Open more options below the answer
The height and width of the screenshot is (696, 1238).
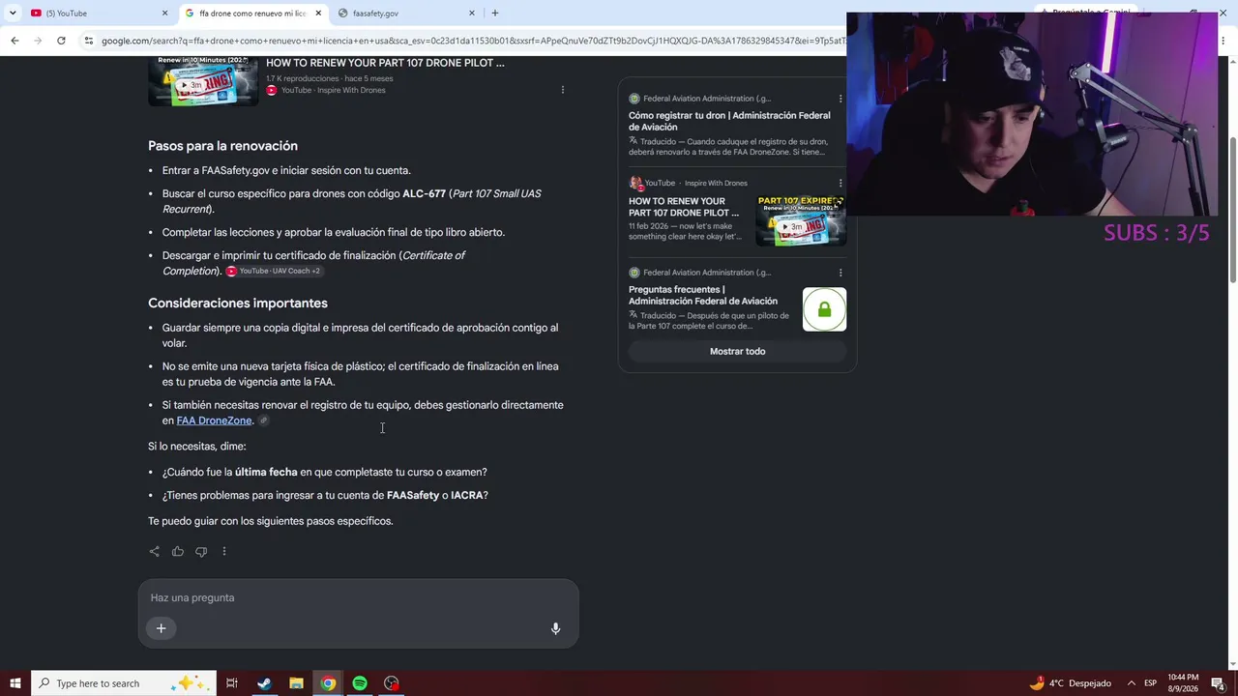tap(224, 551)
